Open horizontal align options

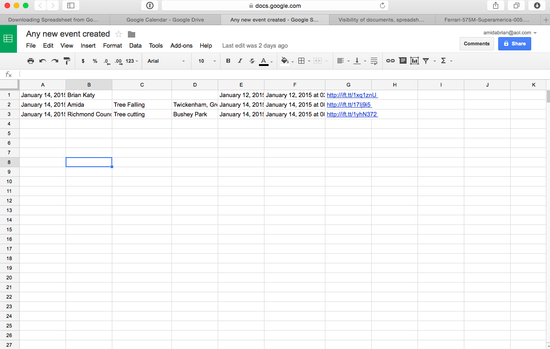coord(340,61)
